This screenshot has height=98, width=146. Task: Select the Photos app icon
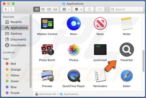(74, 50)
